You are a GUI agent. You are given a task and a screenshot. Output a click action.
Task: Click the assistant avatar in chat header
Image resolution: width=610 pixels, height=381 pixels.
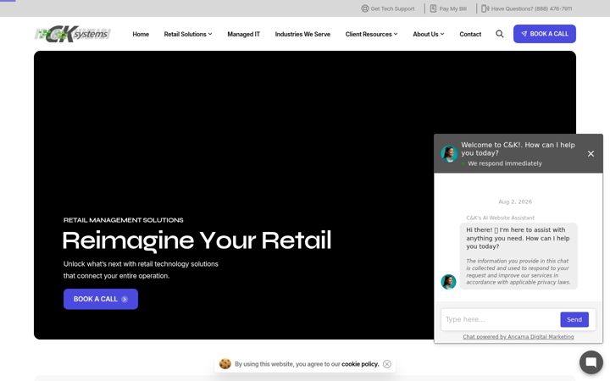tap(448, 153)
